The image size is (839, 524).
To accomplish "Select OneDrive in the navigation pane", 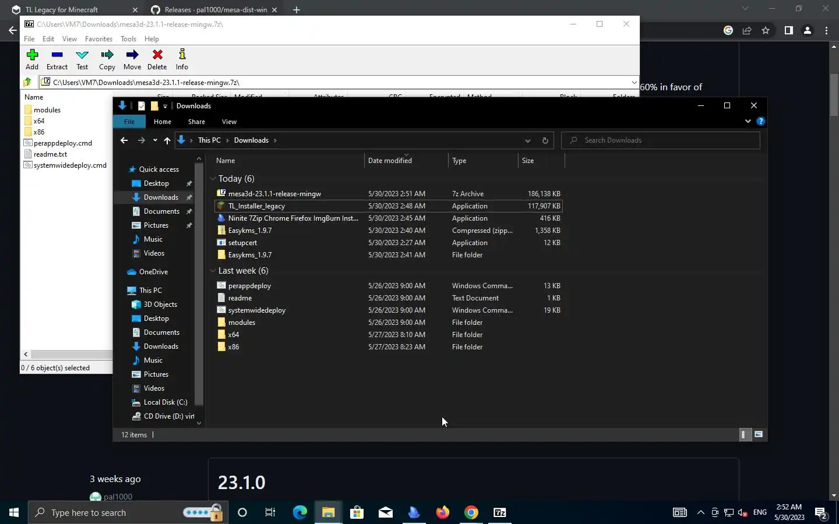I will 153,271.
